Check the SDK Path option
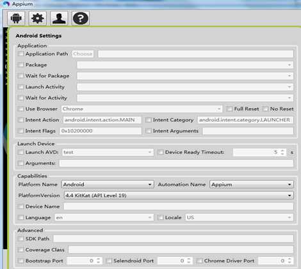 pyautogui.click(x=20, y=238)
